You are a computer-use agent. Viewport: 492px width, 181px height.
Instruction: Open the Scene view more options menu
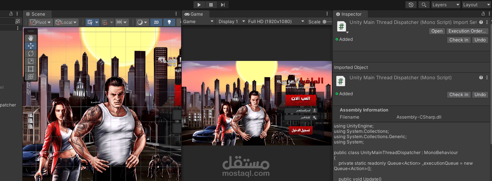(176, 14)
